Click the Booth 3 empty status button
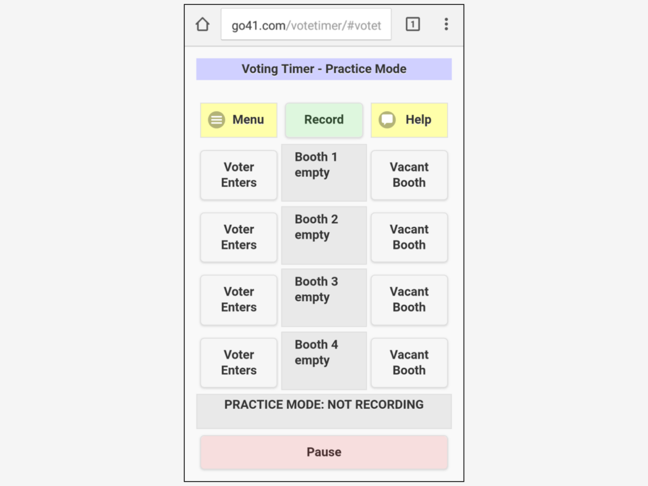648x486 pixels. [x=324, y=297]
